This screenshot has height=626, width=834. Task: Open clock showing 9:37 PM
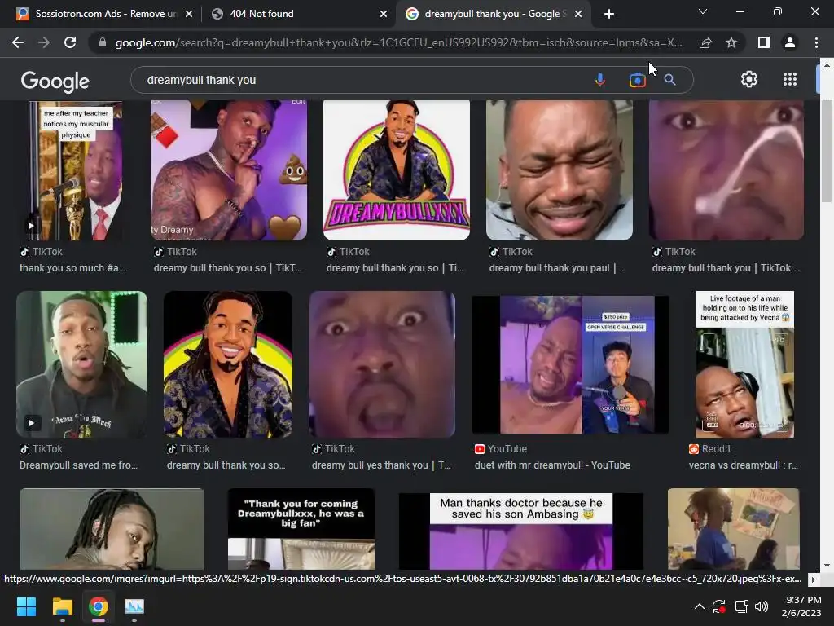click(x=801, y=606)
